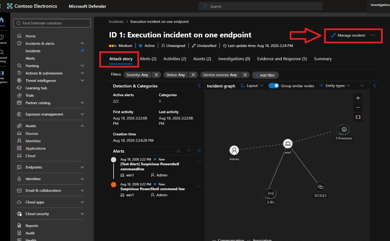Open the Suspicious PowerShell command line alert
The height and width of the screenshot is (241, 390).
click(x=153, y=189)
